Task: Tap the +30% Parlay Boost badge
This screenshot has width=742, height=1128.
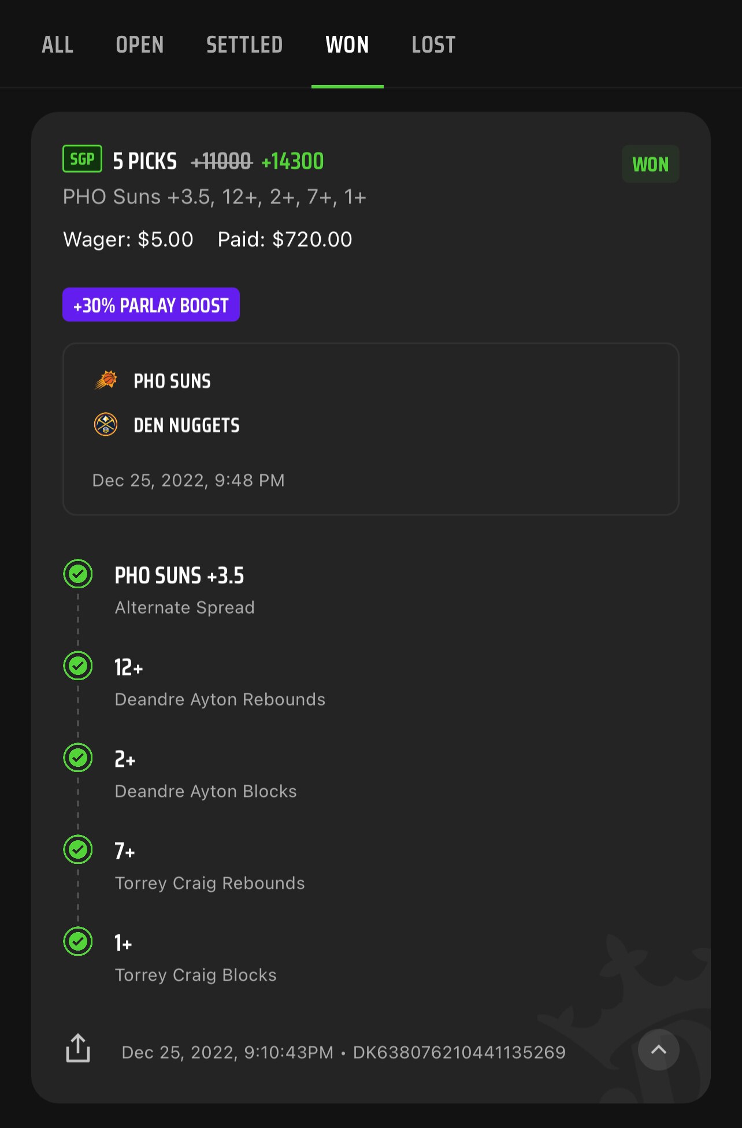Action: [x=151, y=305]
